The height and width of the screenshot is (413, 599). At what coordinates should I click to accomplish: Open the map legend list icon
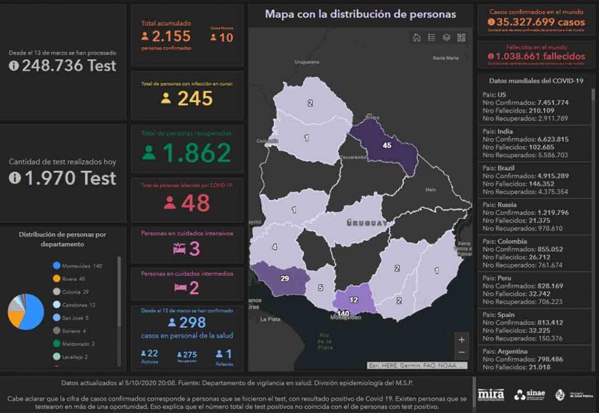pos(432,38)
